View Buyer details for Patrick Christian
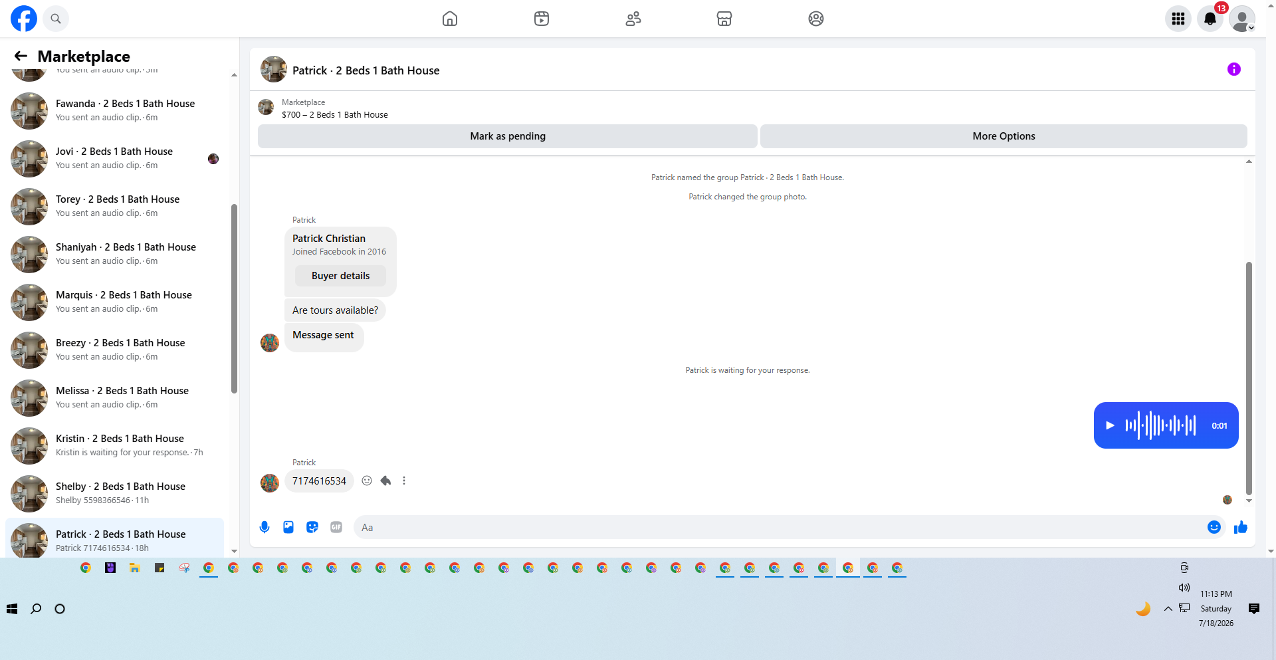 pos(340,276)
